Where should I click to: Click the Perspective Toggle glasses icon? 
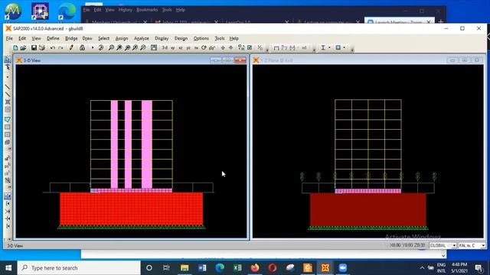pyautogui.click(x=212, y=47)
